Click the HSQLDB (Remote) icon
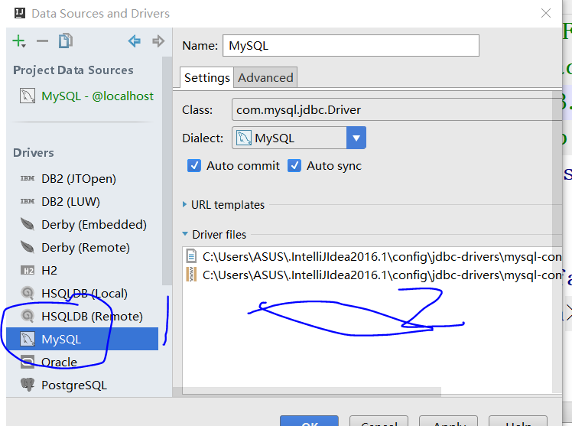This screenshot has height=426, width=572. [28, 316]
